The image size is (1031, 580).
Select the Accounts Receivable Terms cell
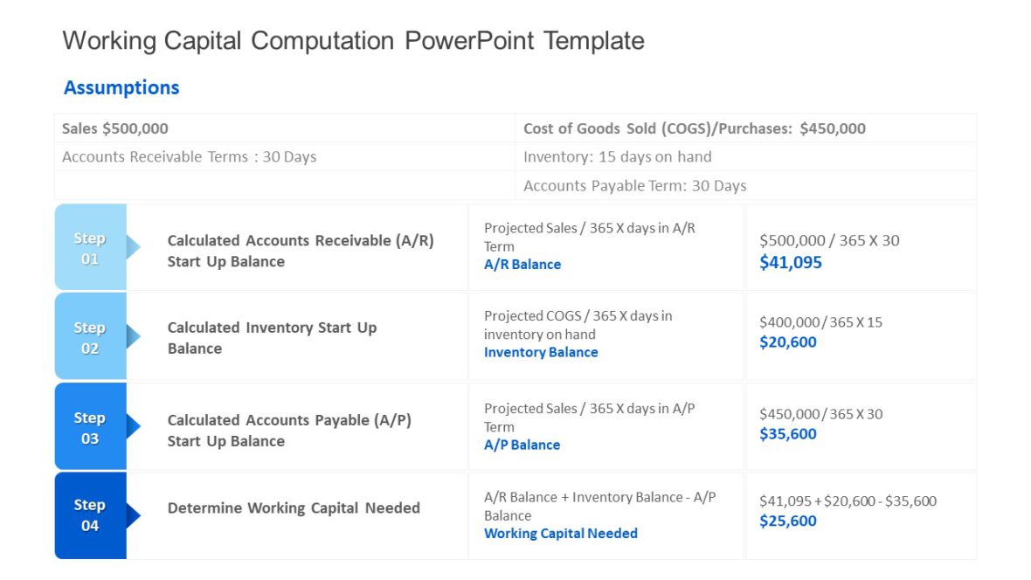click(188, 156)
